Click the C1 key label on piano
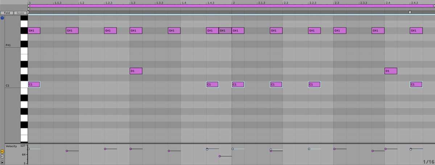Image resolution: width=435 pixels, height=165 pixels. (x=8, y=86)
